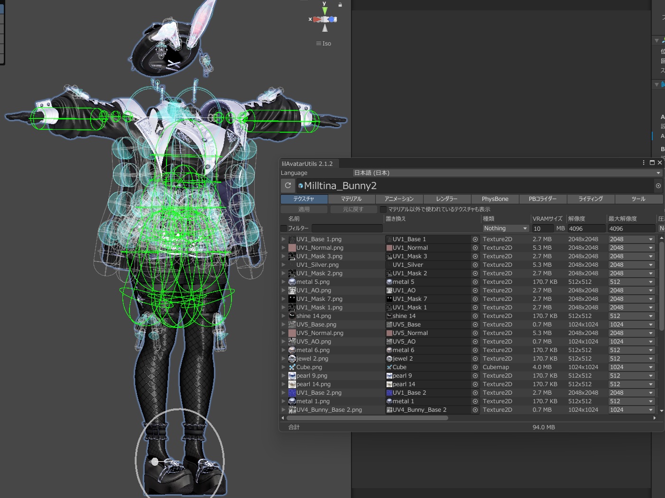Screen dimensions: 665x498
Task: Click the shine 14.png texture thumbnail icon
Action: click(x=292, y=316)
